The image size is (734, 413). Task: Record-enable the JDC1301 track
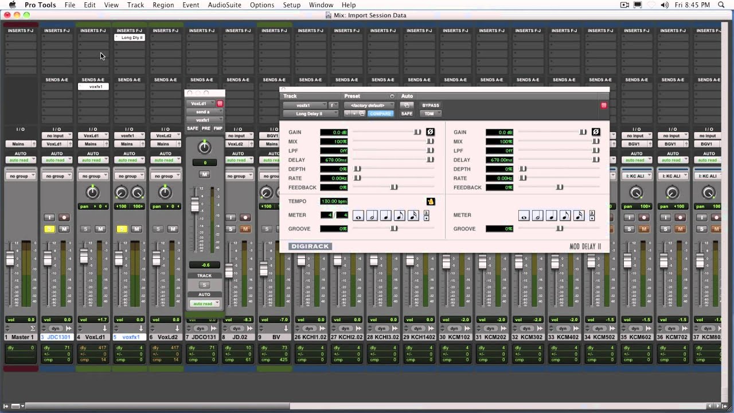click(x=64, y=217)
